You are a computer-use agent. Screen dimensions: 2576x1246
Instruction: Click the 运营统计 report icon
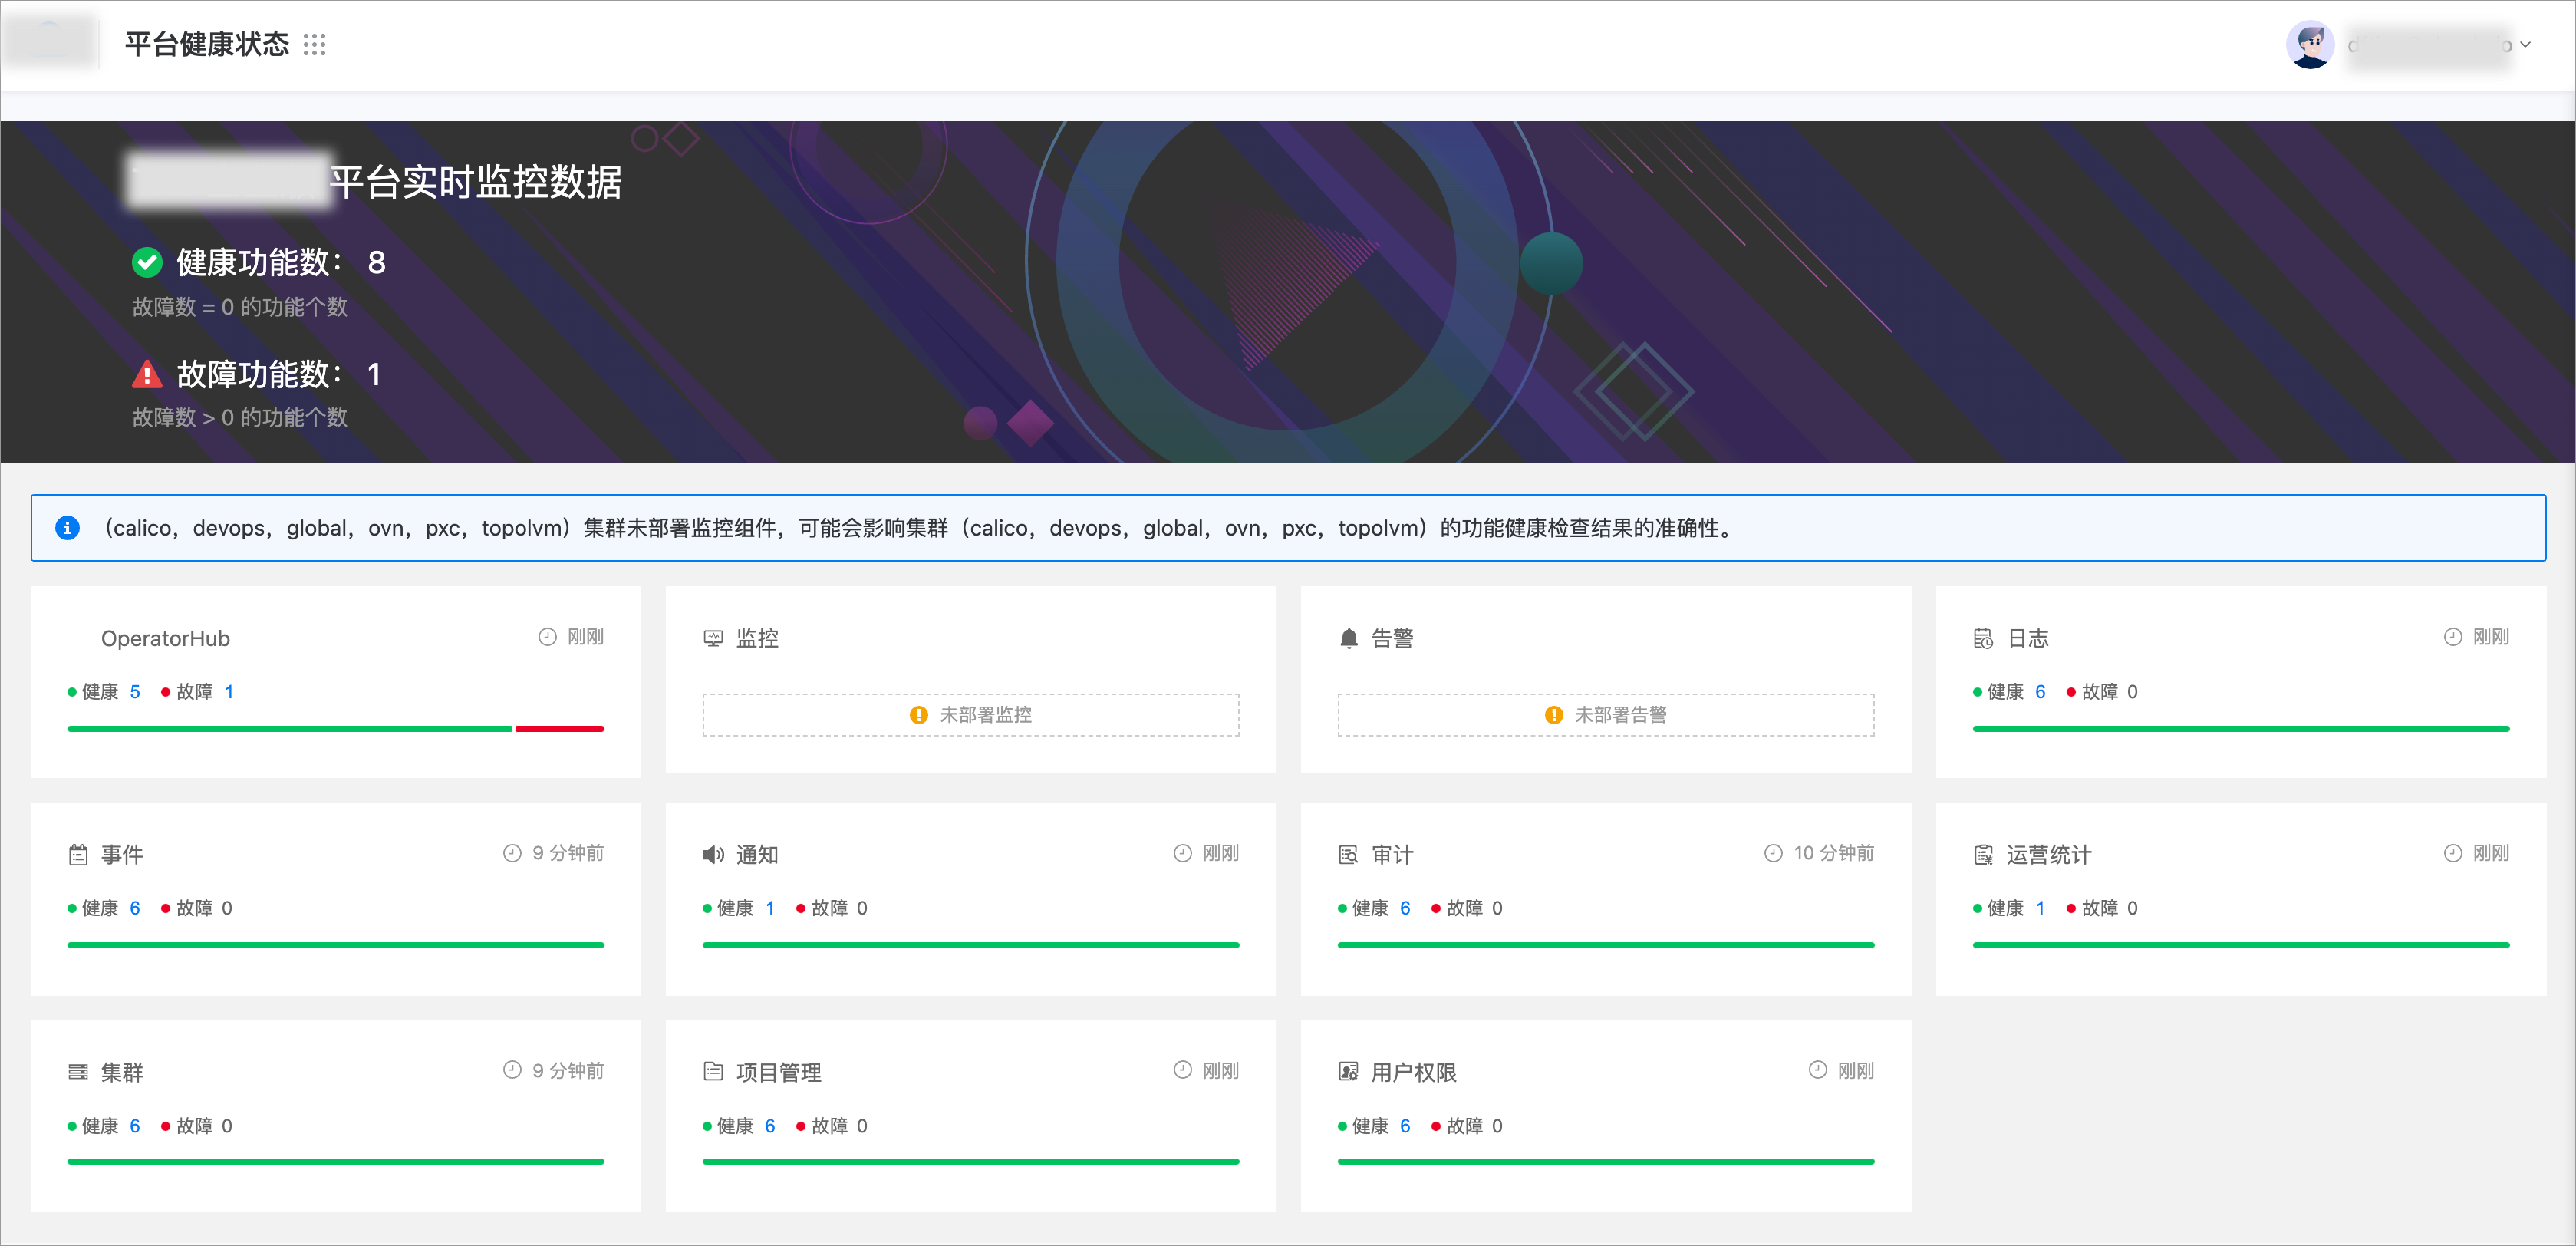(1983, 855)
